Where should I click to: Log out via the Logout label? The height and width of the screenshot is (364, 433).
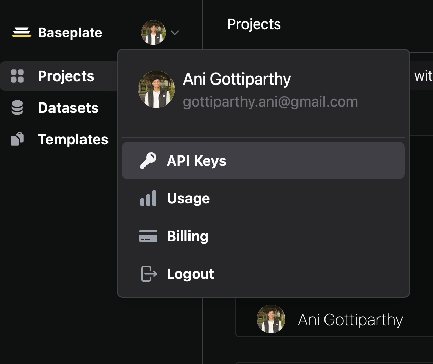(x=191, y=274)
